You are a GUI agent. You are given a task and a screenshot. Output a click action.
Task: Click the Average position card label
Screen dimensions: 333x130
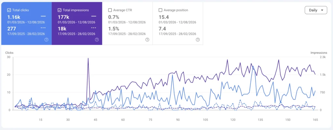pos(176,10)
